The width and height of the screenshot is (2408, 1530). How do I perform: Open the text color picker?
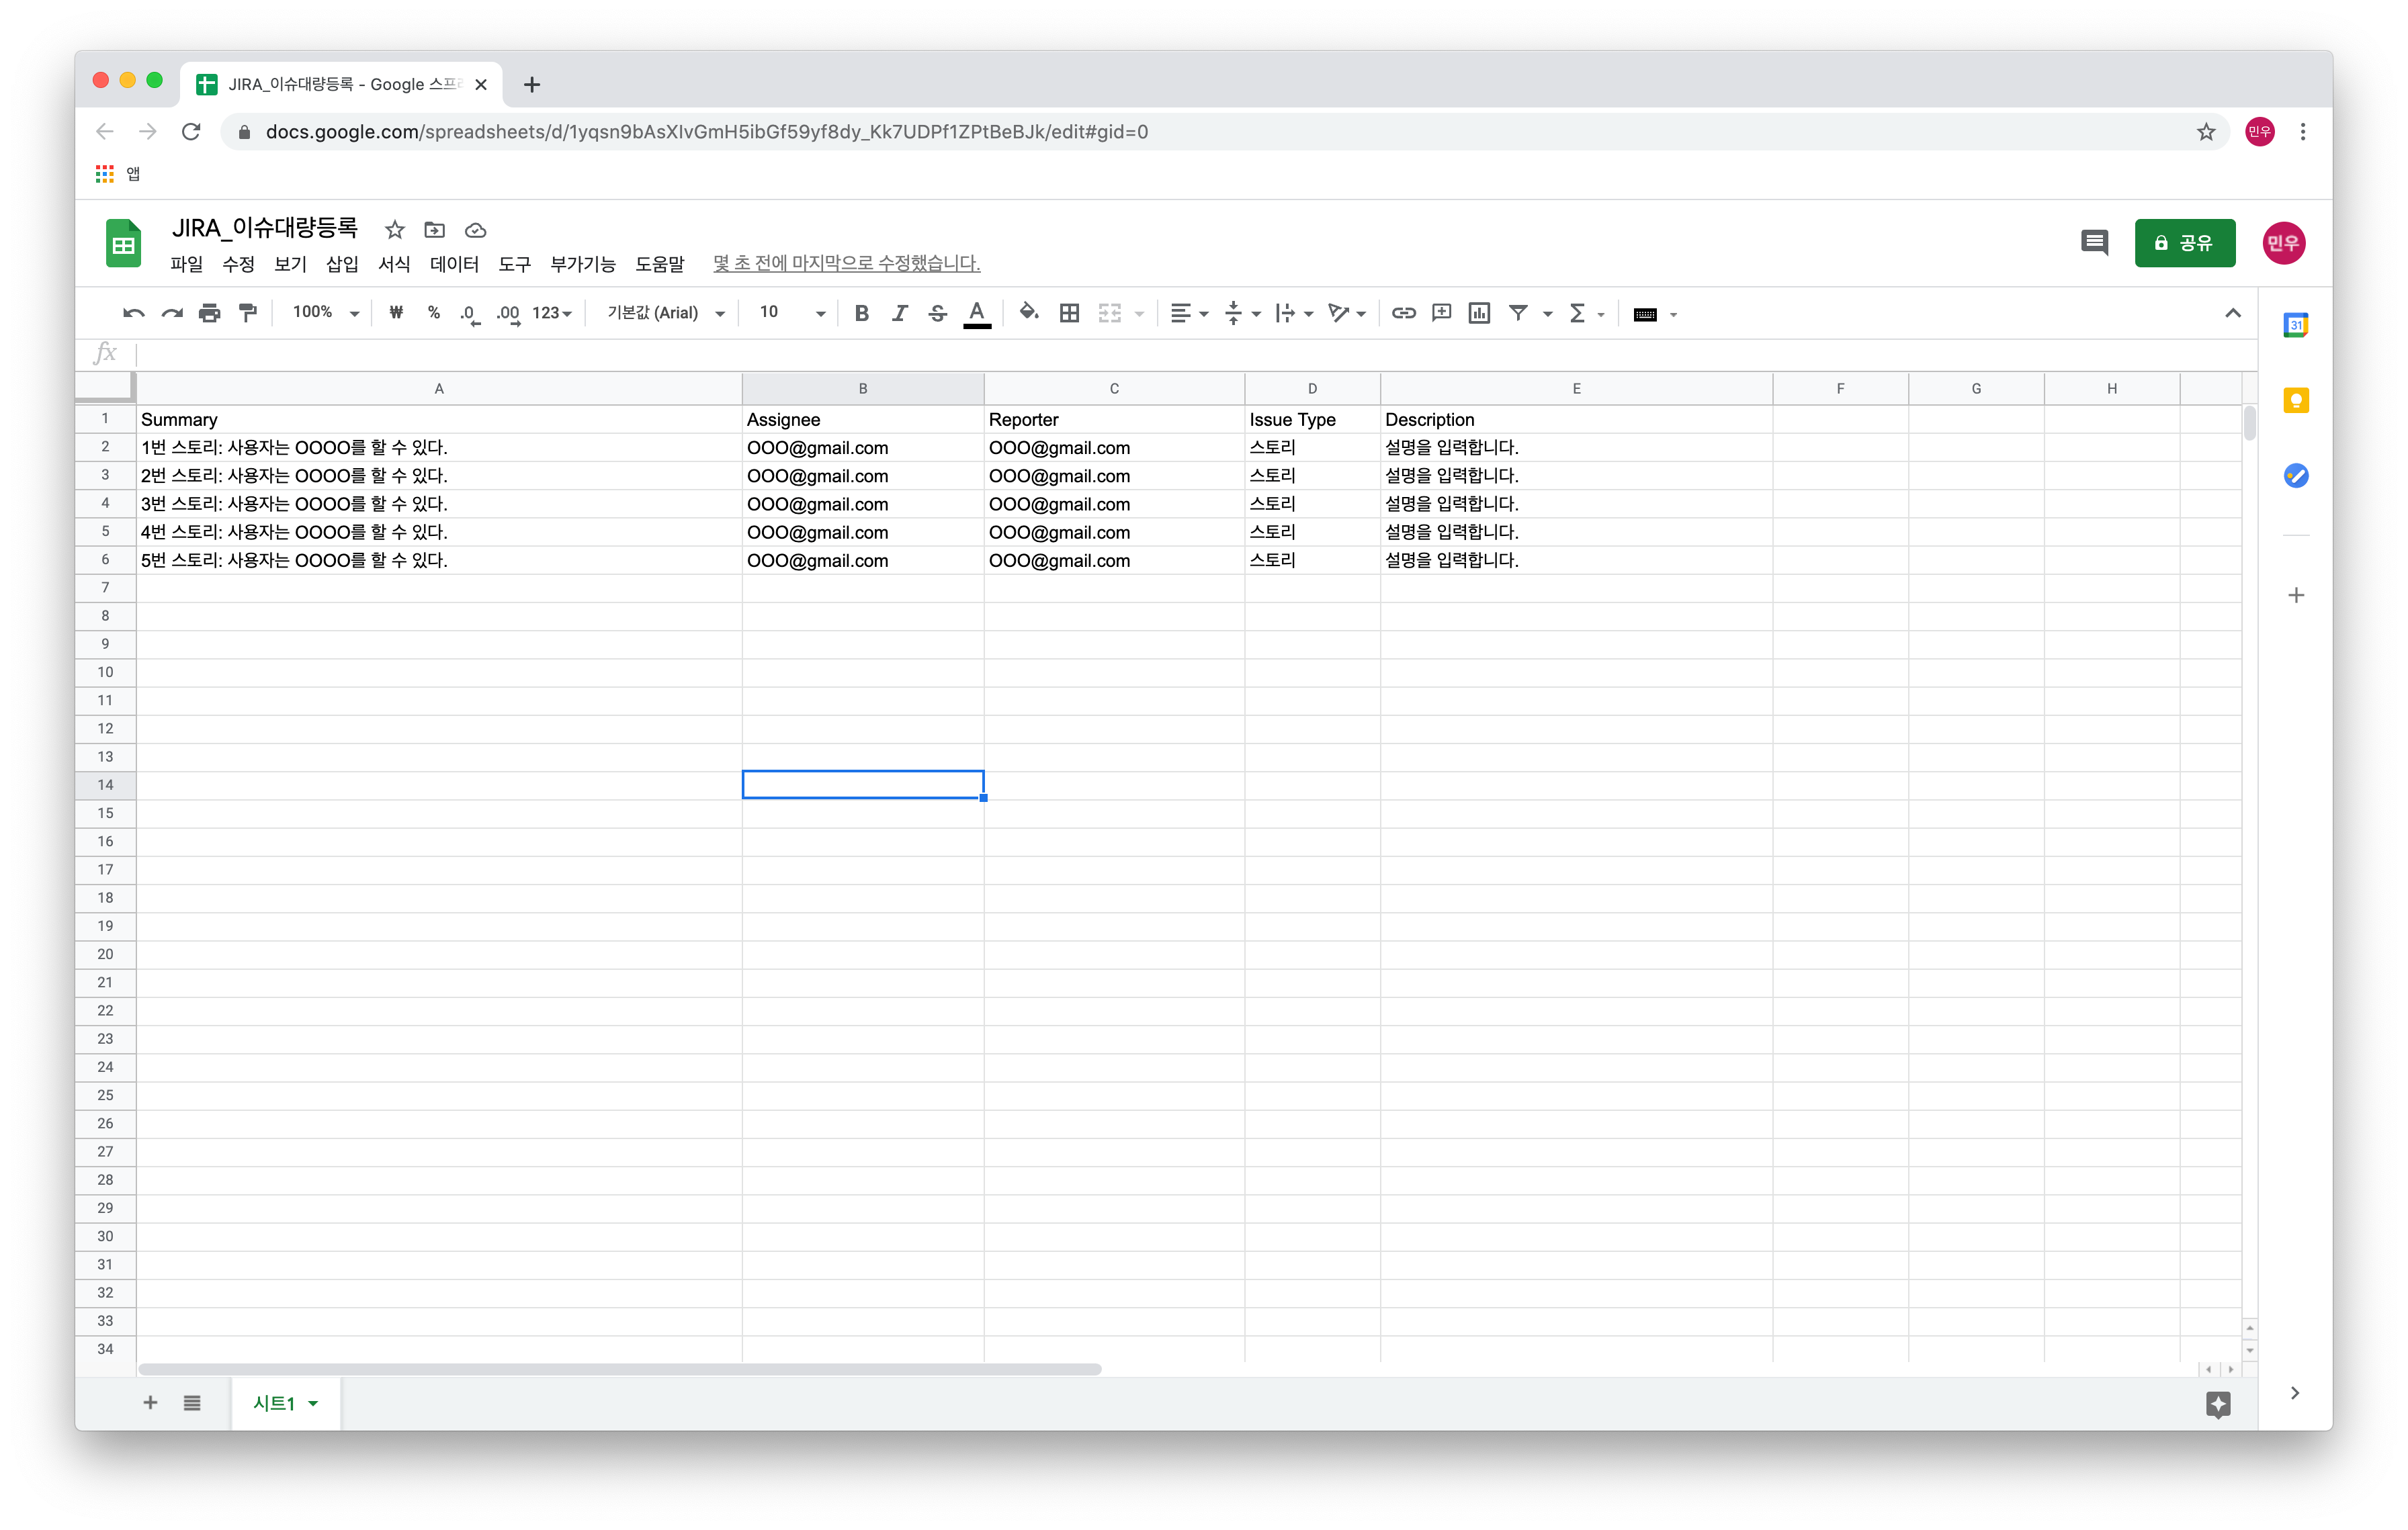coord(977,313)
